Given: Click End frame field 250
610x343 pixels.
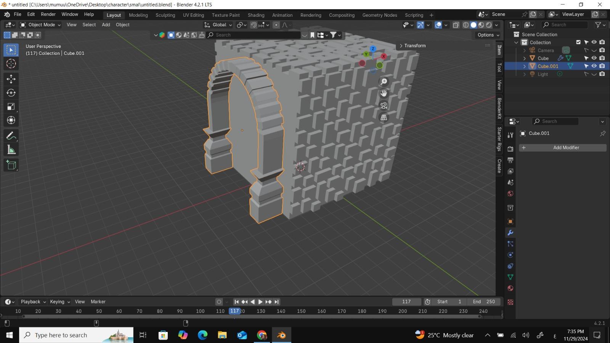Looking at the screenshot, I should click(x=484, y=302).
